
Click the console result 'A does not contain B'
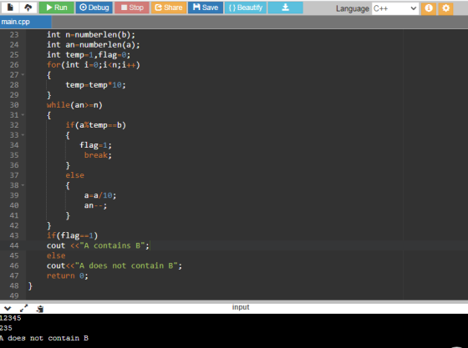(44, 338)
